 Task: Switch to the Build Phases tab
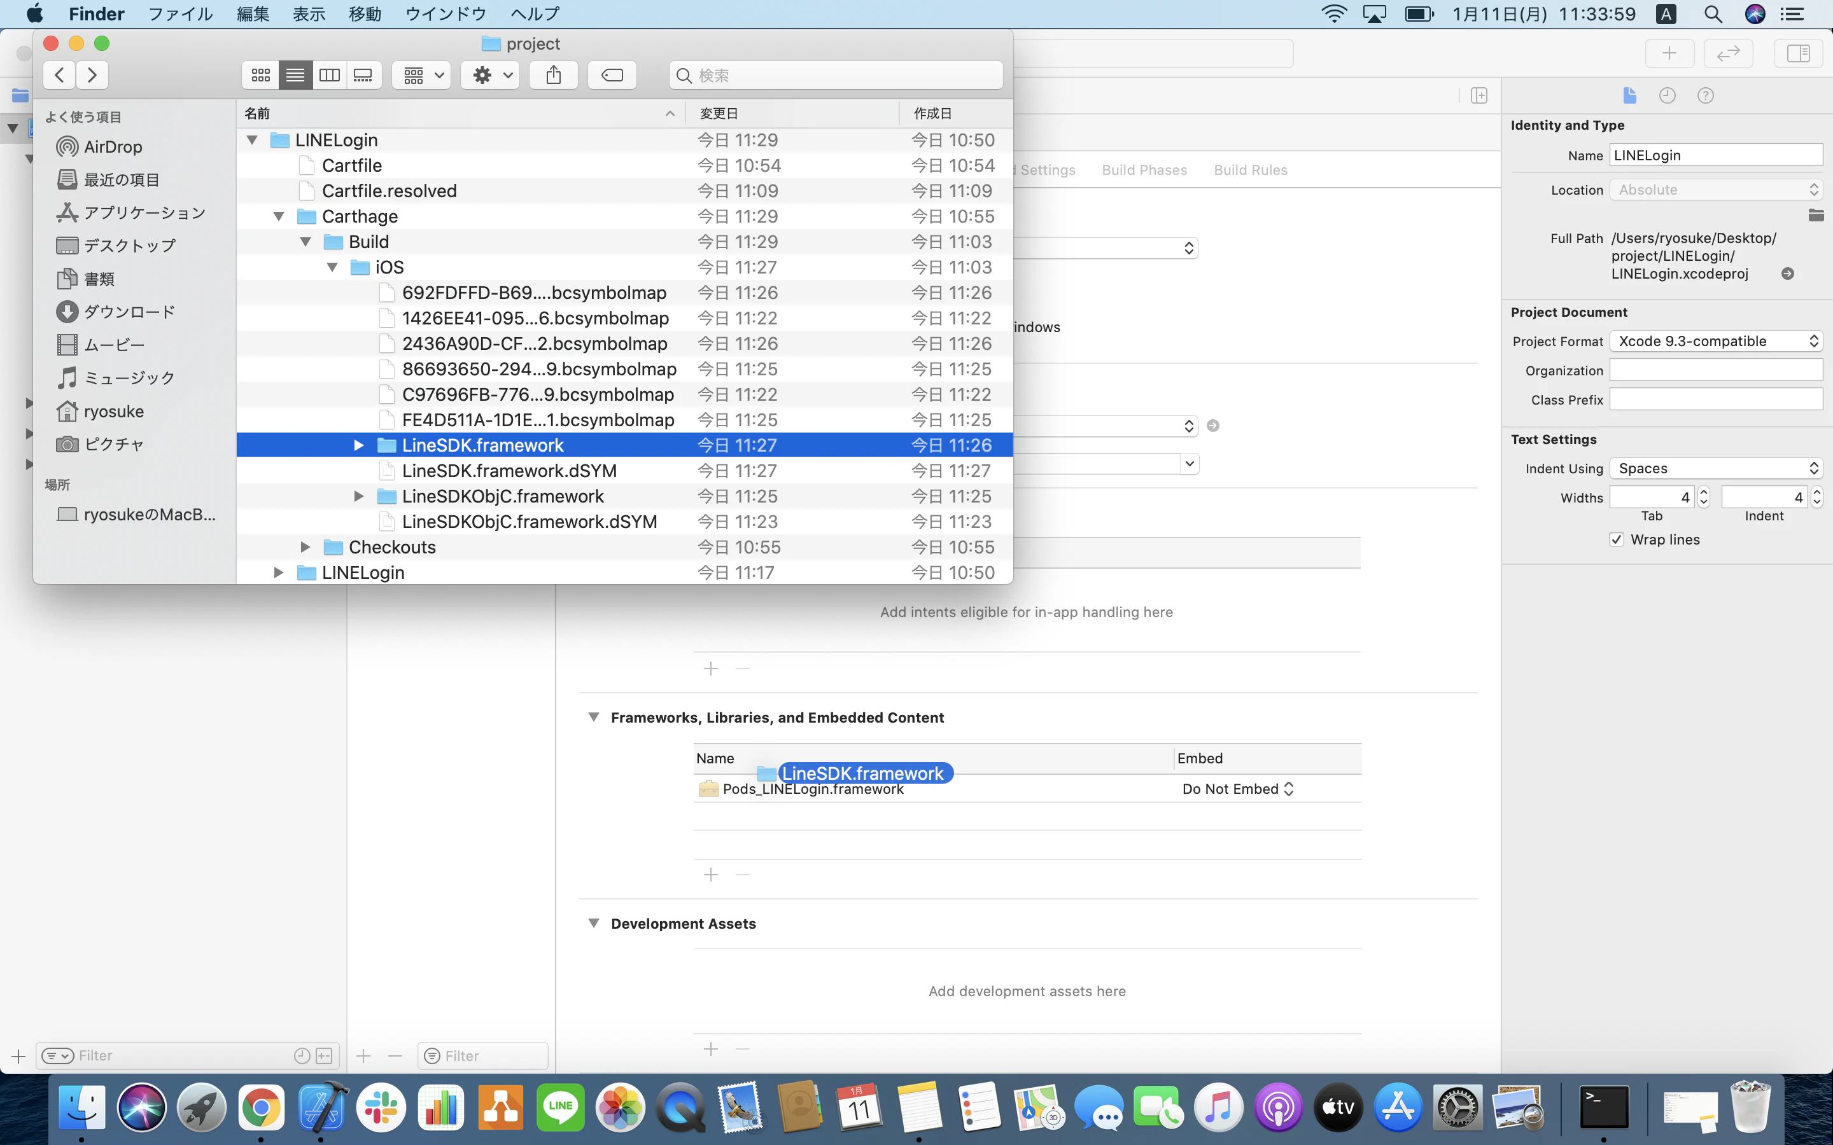1144,170
